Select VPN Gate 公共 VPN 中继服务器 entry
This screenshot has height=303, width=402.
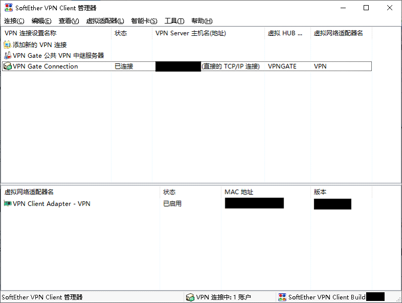pyautogui.click(x=58, y=55)
